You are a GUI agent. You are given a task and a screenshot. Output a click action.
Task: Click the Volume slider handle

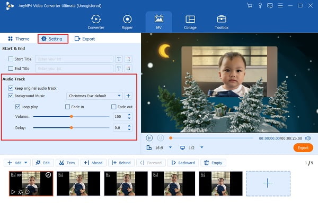tap(72, 116)
